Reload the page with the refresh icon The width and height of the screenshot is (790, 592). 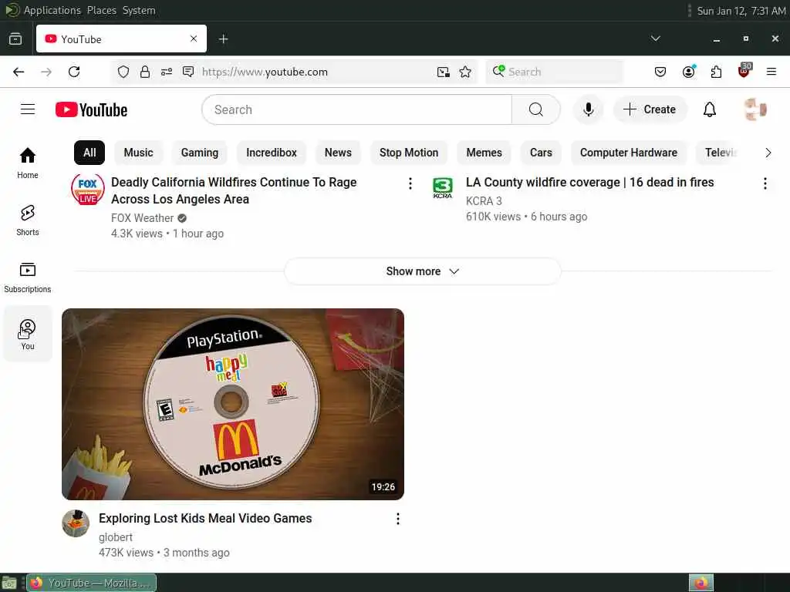74,72
